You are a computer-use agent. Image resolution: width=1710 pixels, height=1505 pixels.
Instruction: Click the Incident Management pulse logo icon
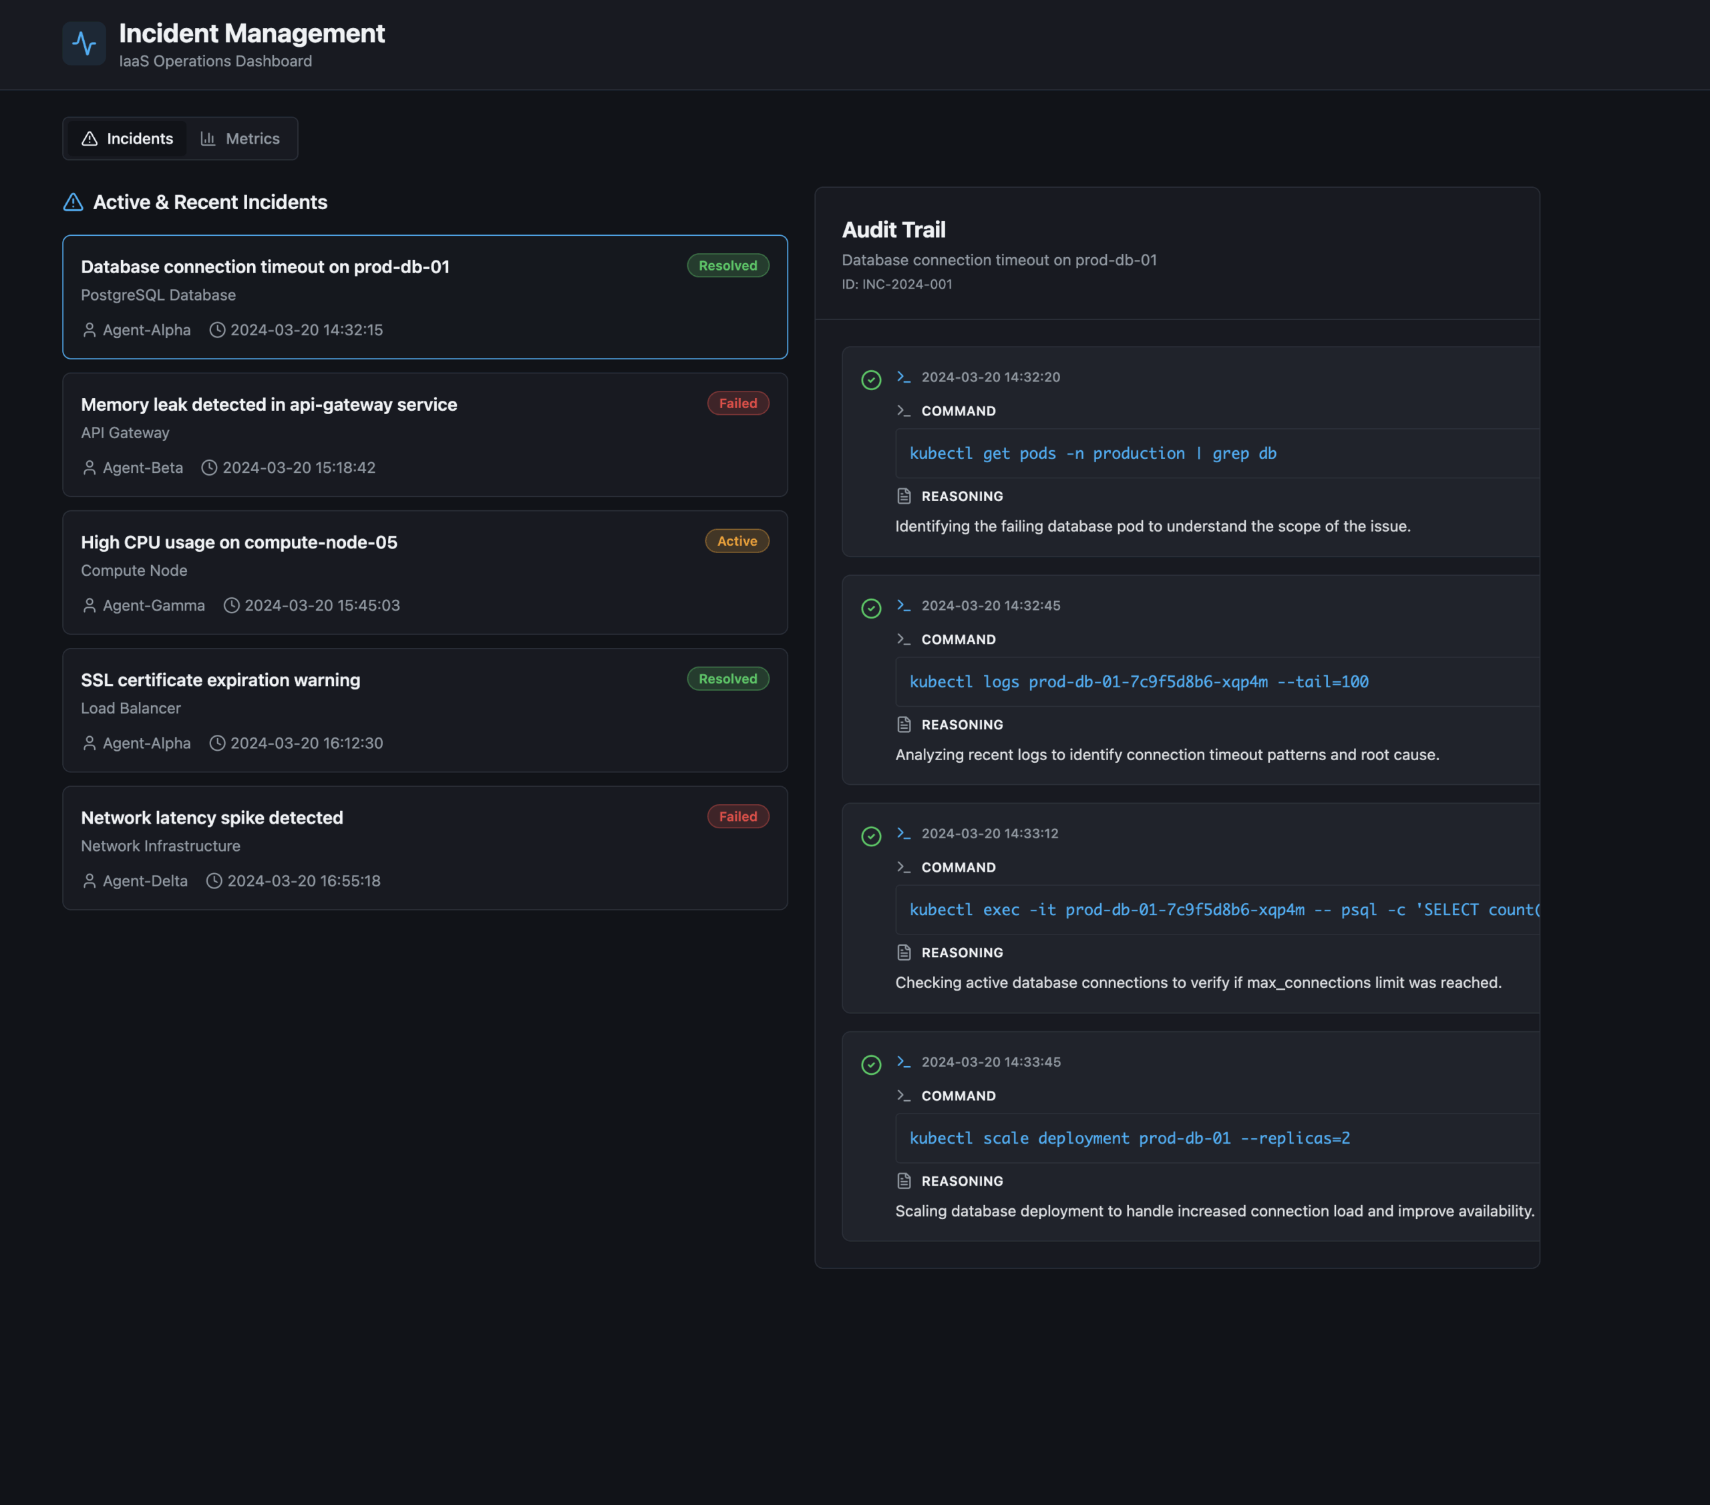(x=83, y=43)
